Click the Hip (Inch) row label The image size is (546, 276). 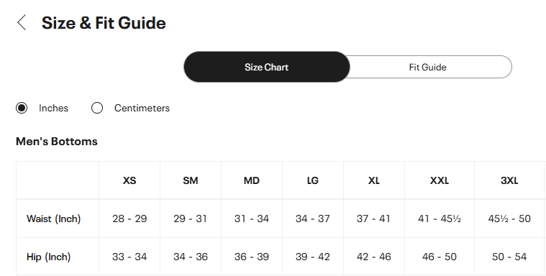click(x=48, y=257)
